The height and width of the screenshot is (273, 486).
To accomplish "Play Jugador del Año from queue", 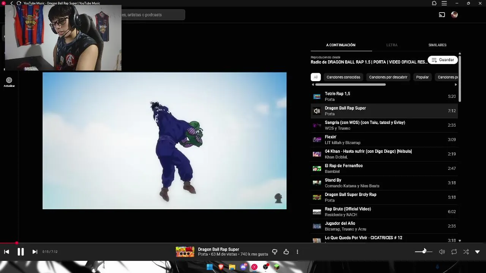I will click(384, 226).
